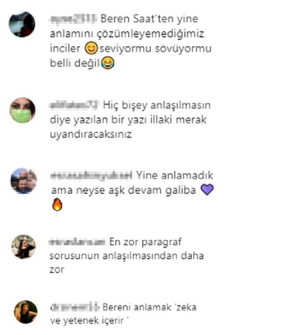Click the blurred username before 'Yine anlamadık'

pyautogui.click(x=91, y=175)
